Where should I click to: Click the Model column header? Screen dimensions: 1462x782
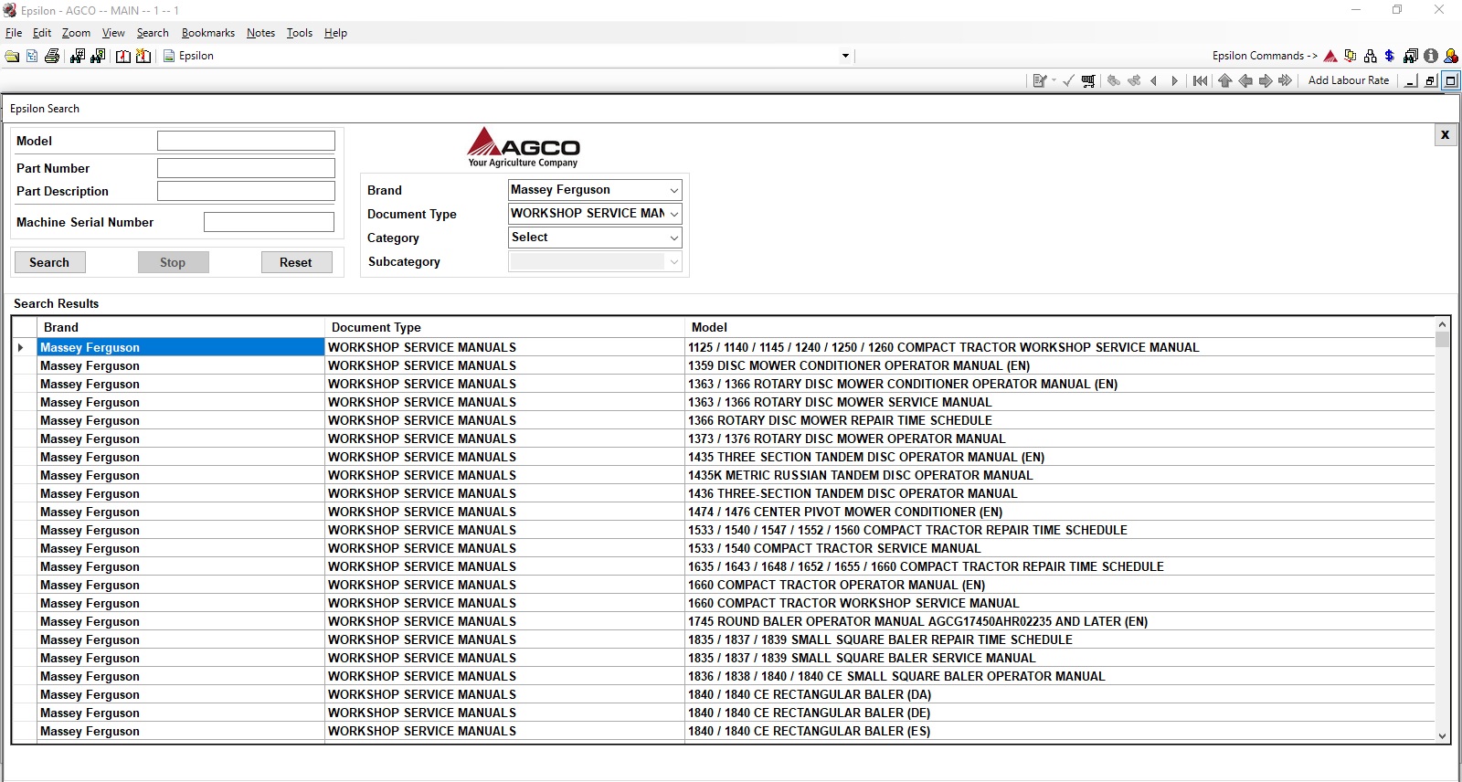1060,327
